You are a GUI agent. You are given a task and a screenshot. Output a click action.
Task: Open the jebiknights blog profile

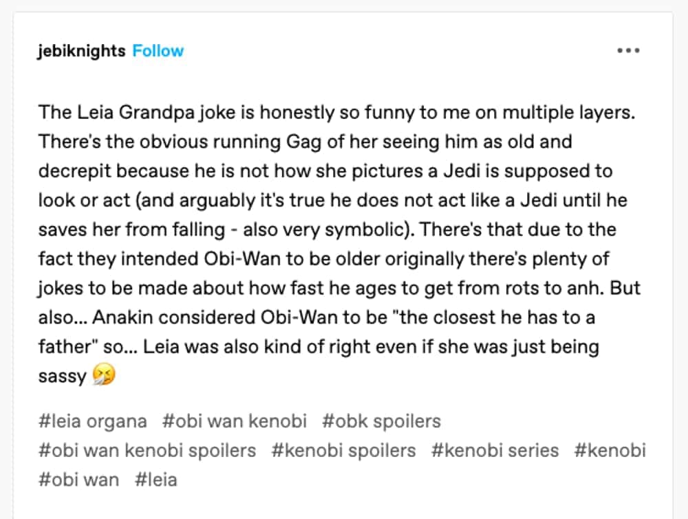tap(81, 51)
